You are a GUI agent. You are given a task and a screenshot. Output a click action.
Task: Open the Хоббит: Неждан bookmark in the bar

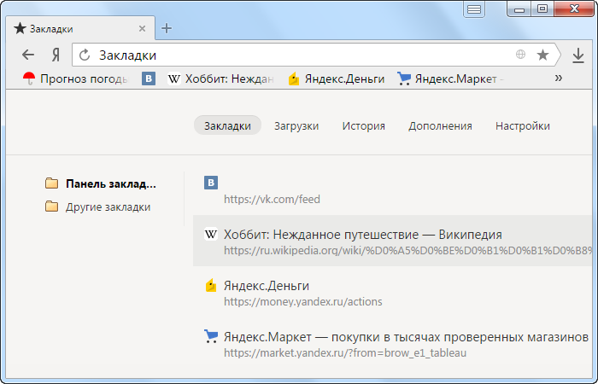click(x=220, y=79)
